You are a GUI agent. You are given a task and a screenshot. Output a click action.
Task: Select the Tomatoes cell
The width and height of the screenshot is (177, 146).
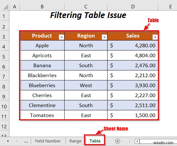tap(42, 115)
